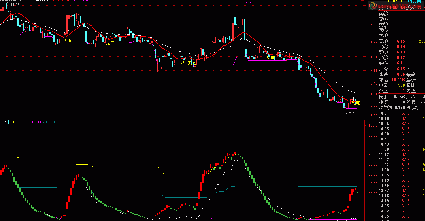
Task: Click the leftmost 见底 signal label
Action: click(x=69, y=41)
